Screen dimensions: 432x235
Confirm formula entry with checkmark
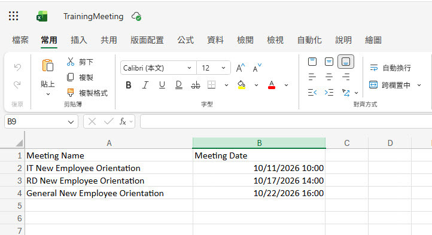coord(108,121)
